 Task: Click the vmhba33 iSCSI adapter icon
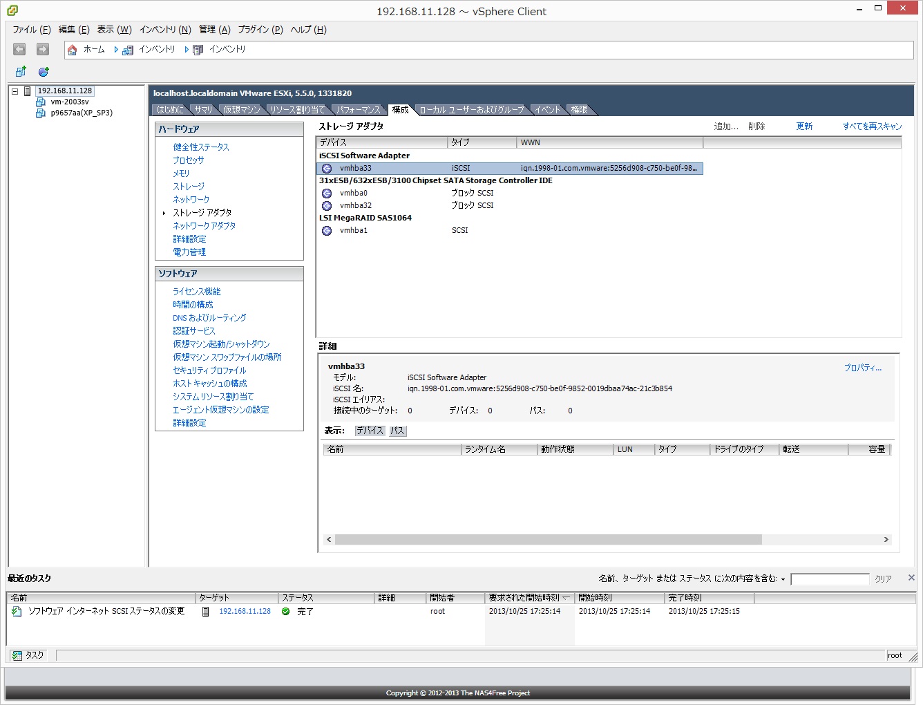coord(327,168)
